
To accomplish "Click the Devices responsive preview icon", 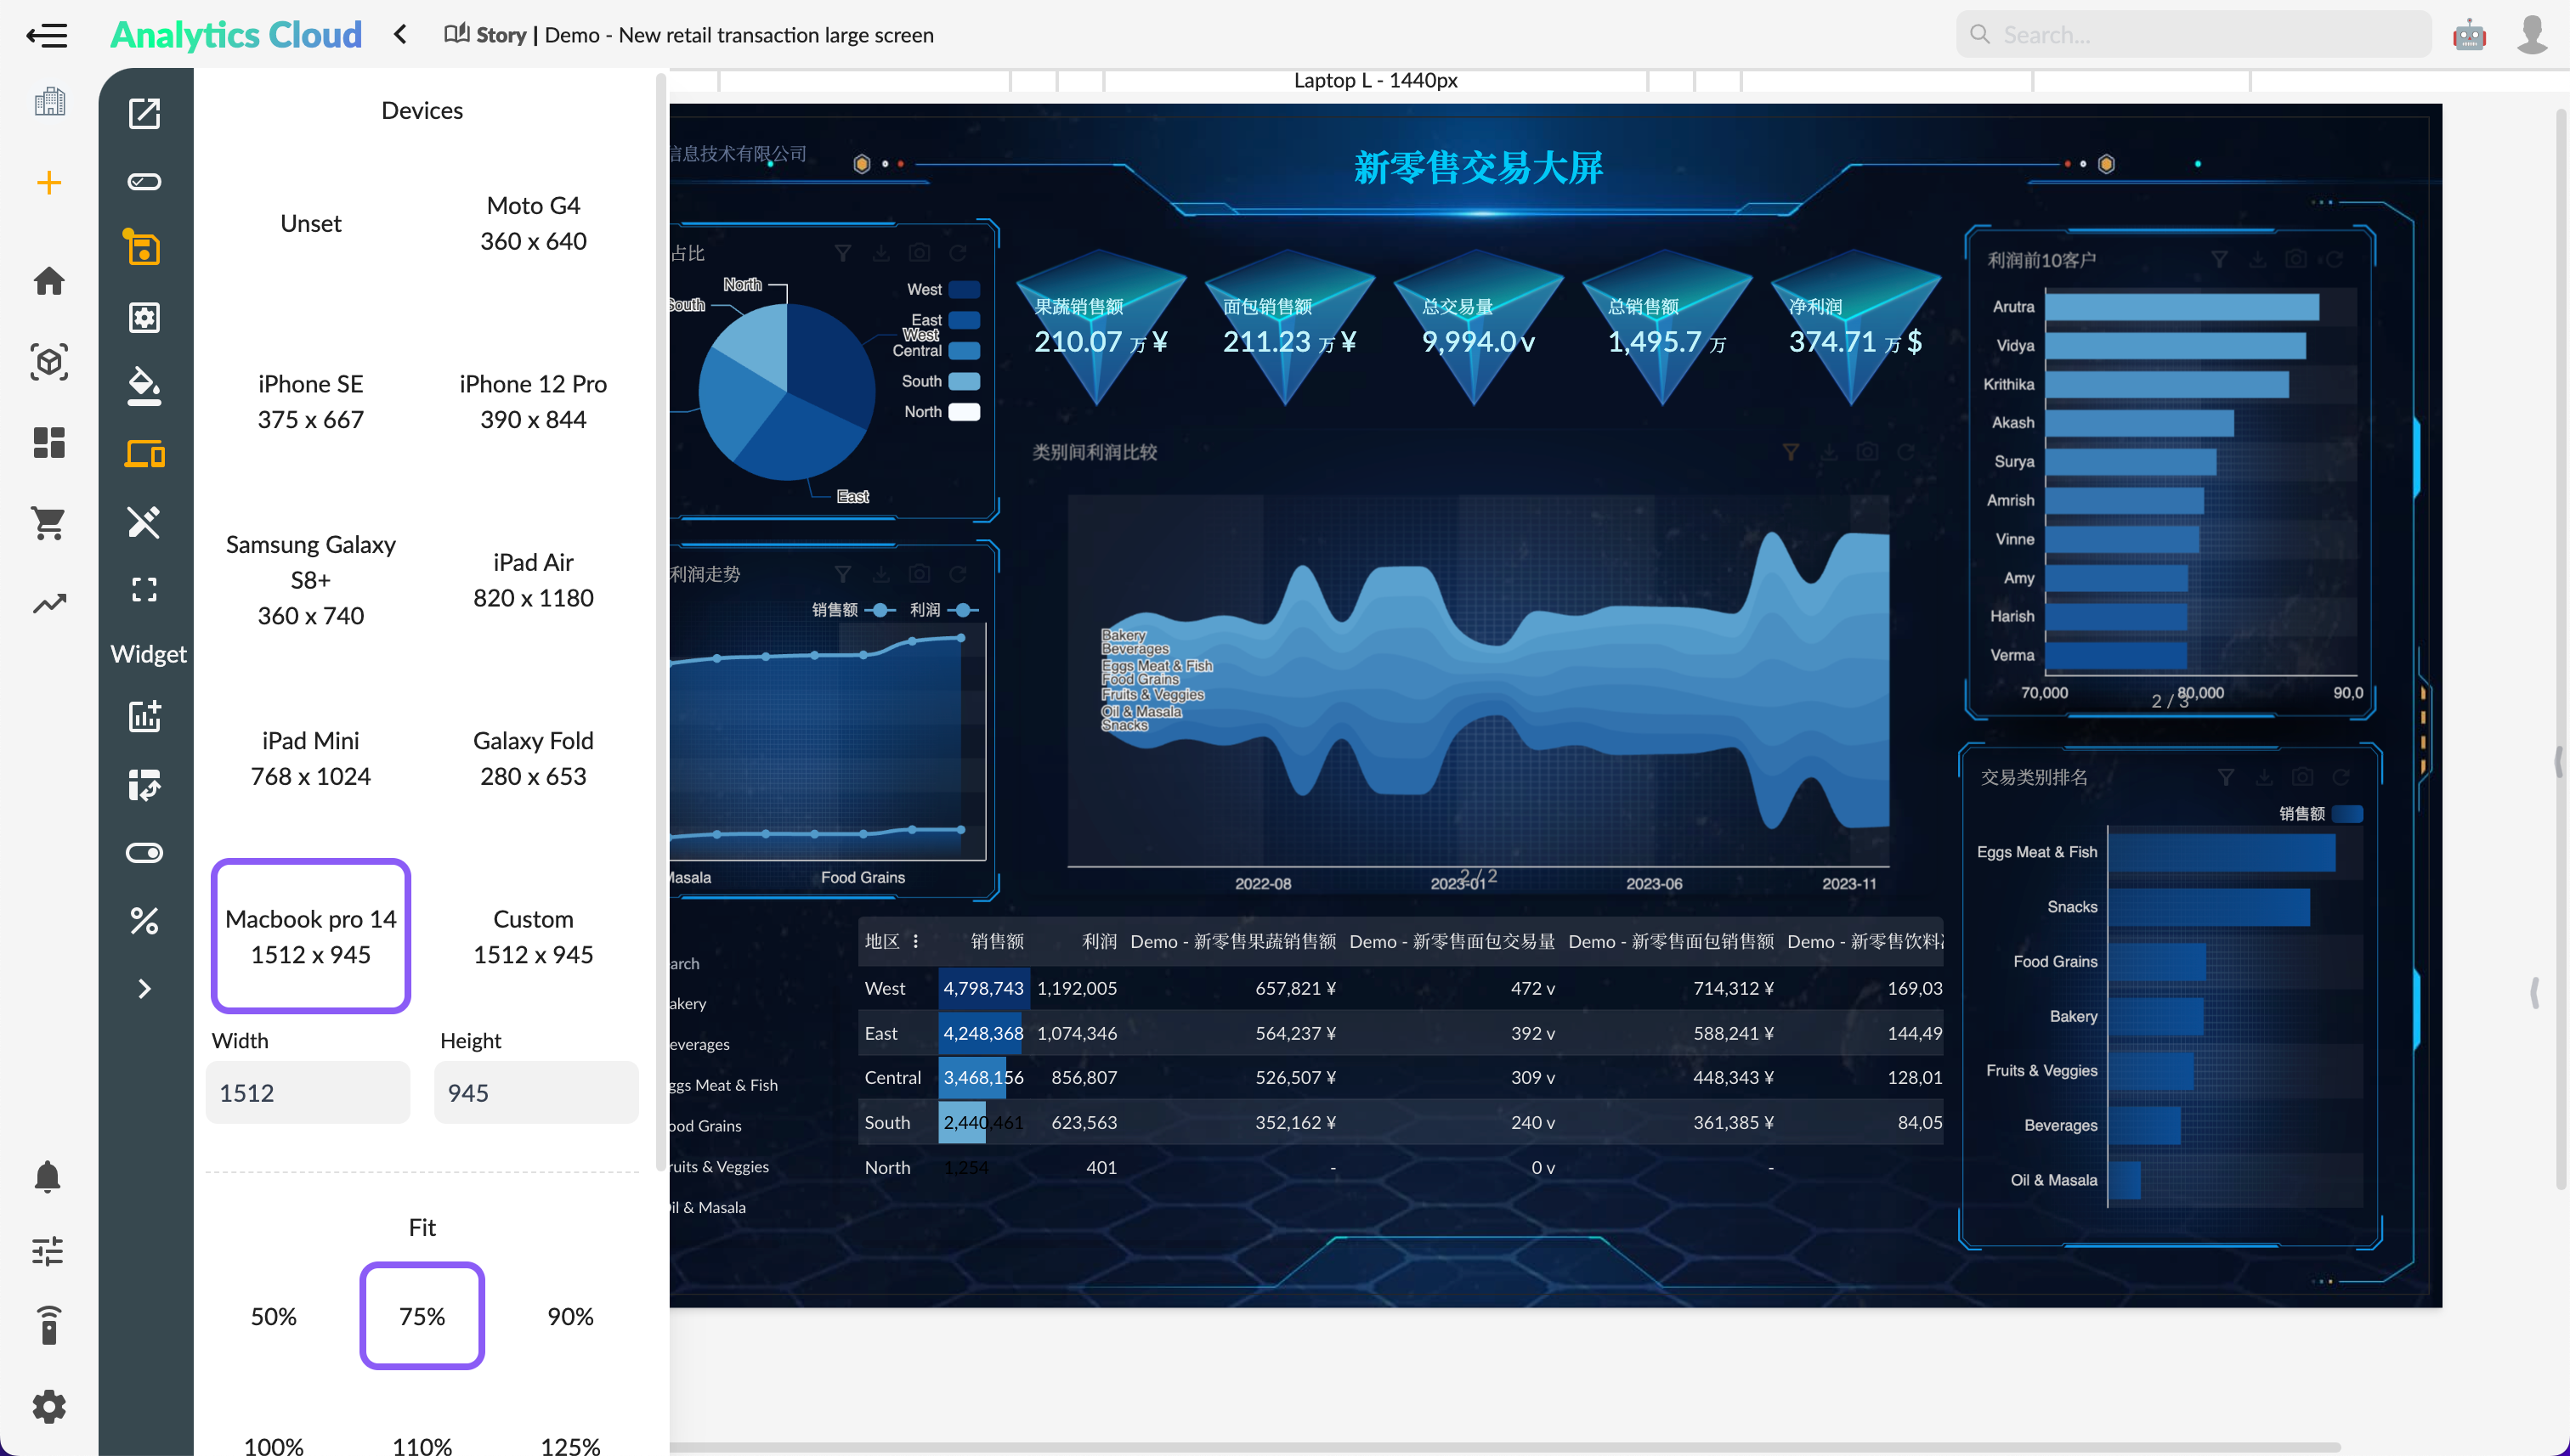I will point(144,454).
